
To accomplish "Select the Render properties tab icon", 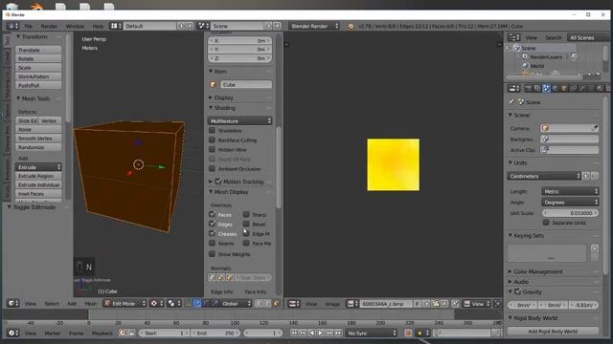I will coord(528,89).
